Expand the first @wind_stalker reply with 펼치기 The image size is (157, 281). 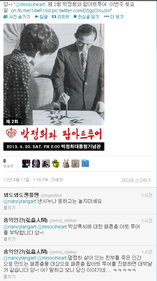[9, 239]
